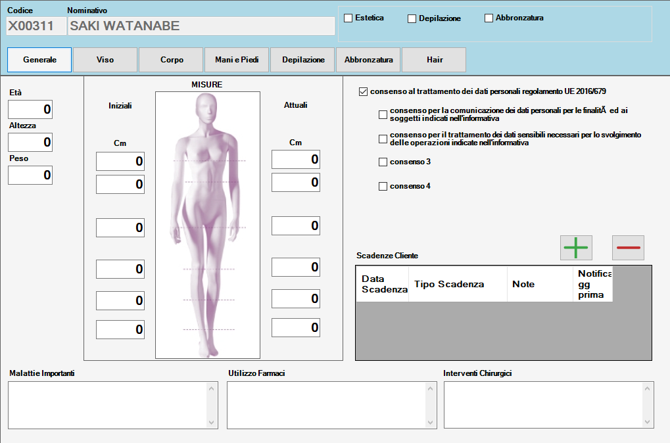Click the Malattie Importanti text area

(108, 405)
